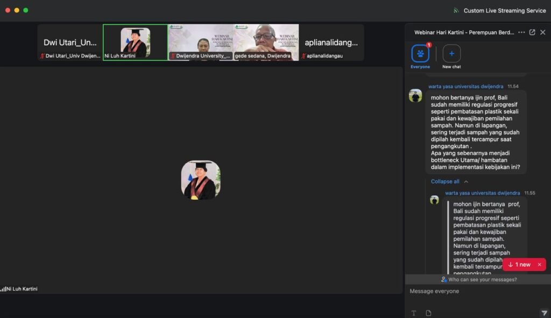Screen dimensions: 551x318
Task: Jump to the 1 new message
Action: 519,264
